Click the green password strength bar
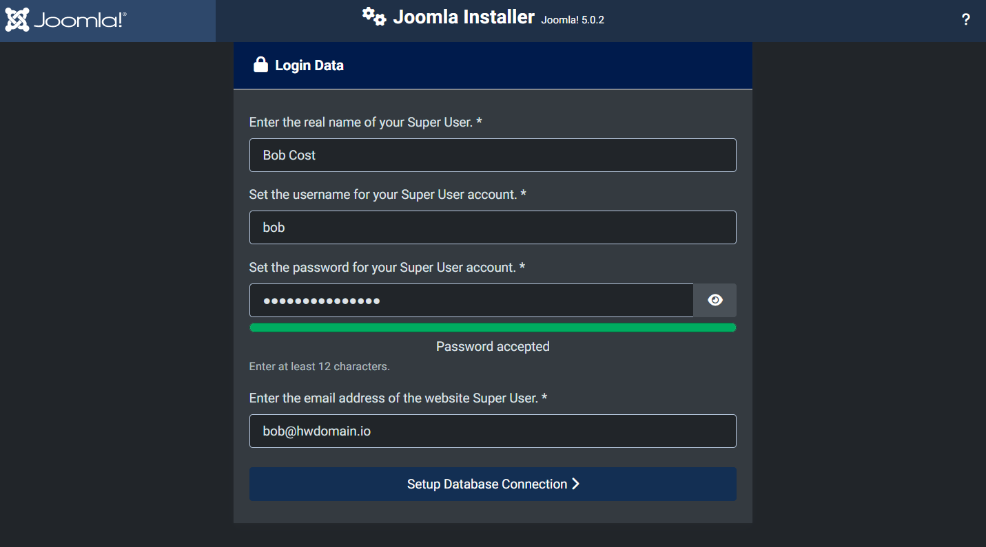Screen dimensions: 986x547 coord(493,328)
